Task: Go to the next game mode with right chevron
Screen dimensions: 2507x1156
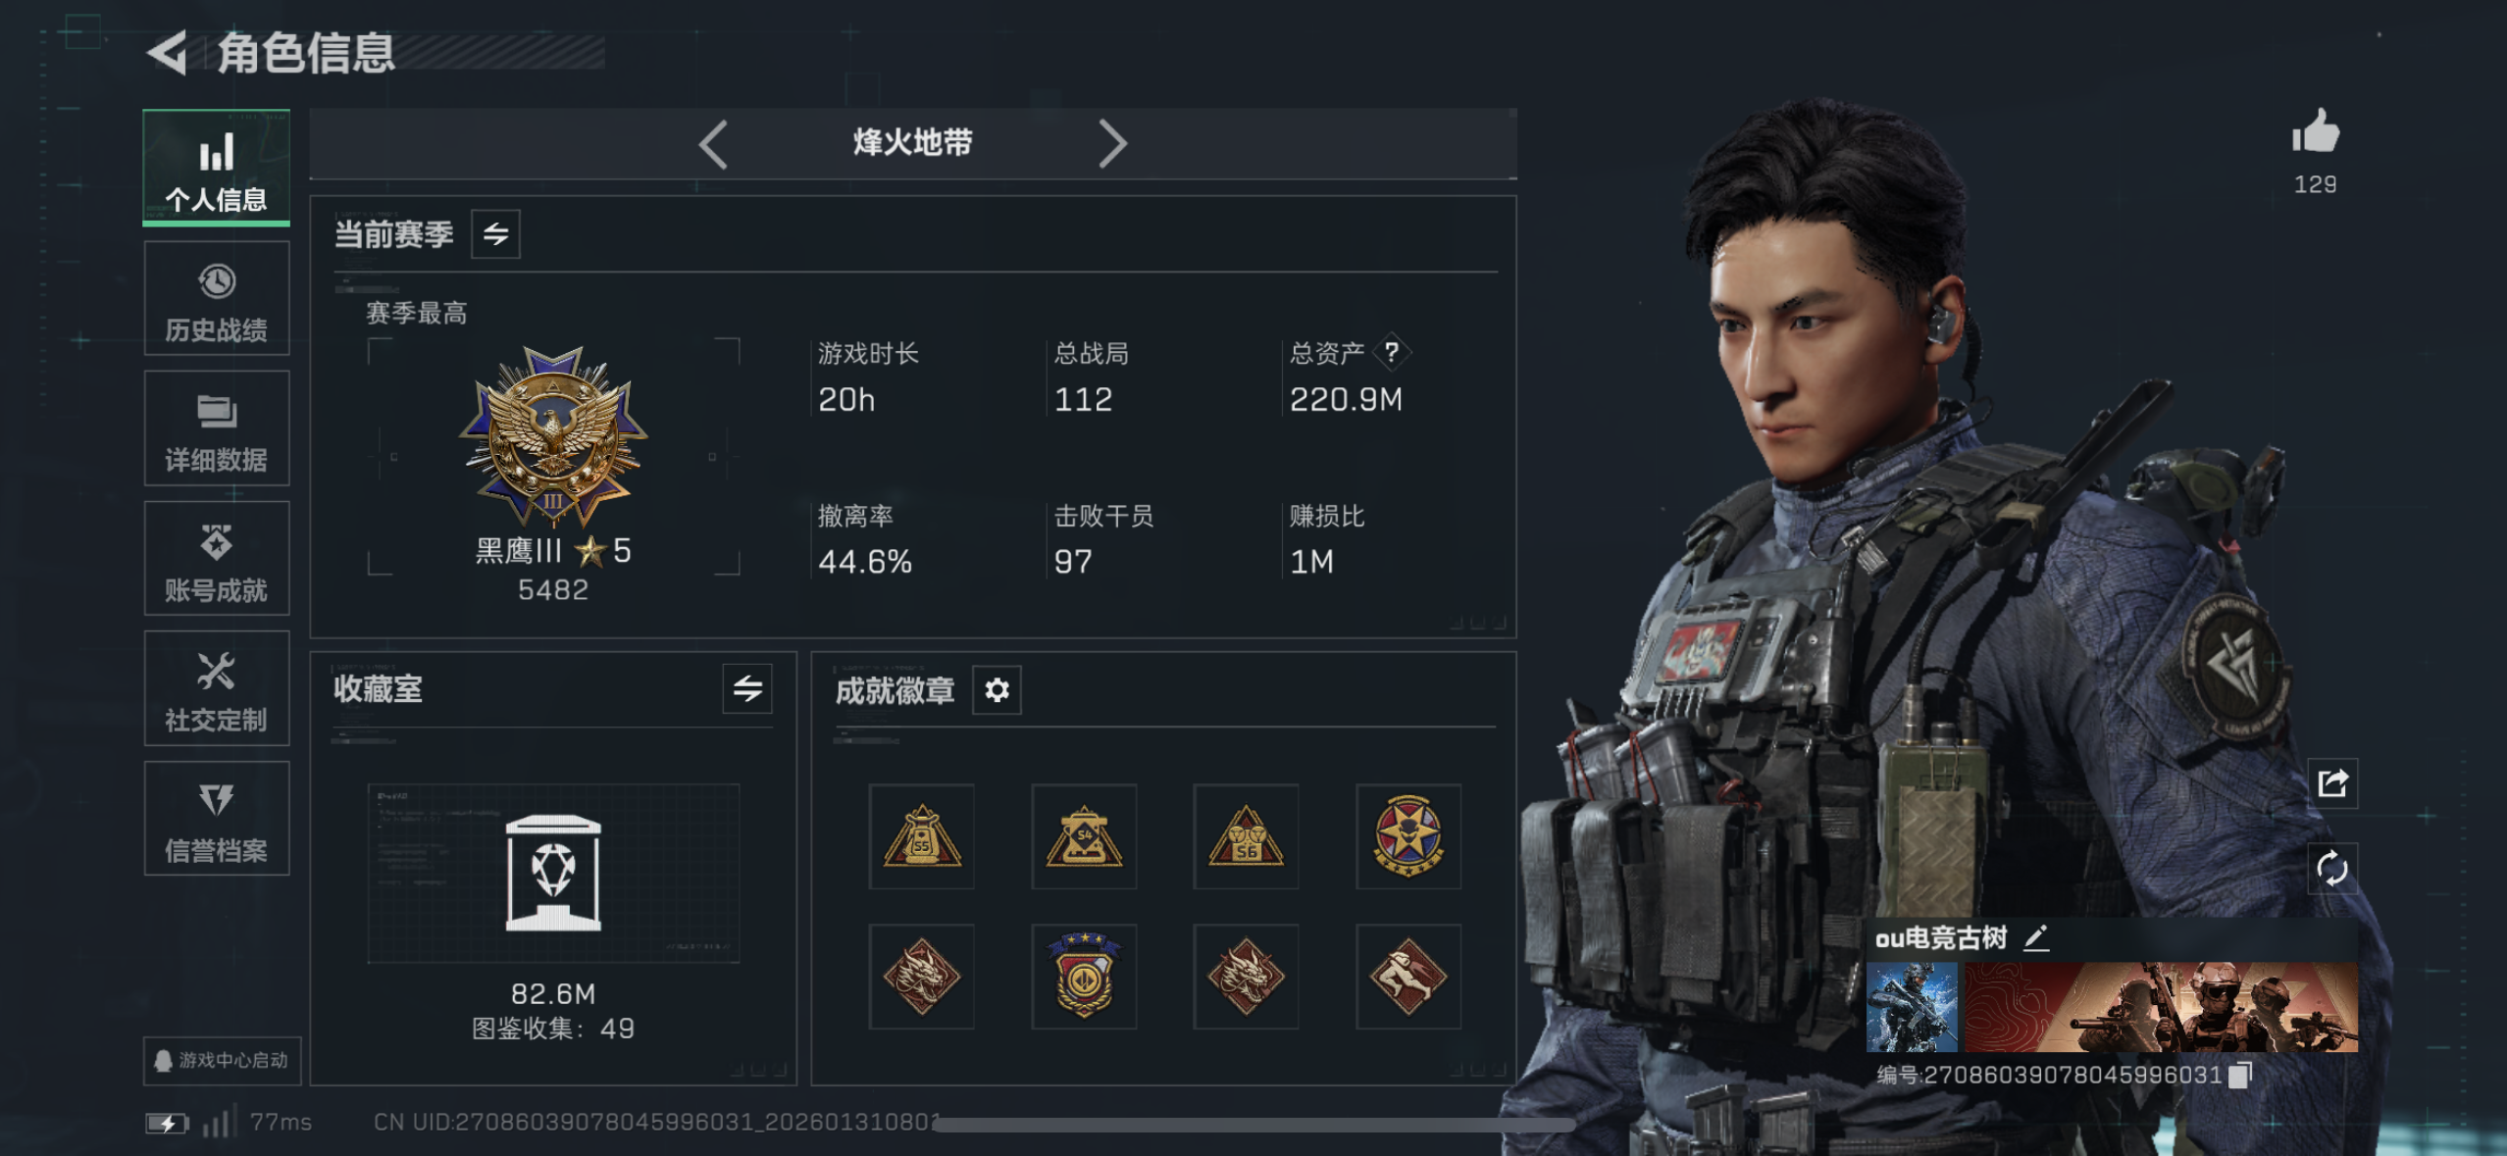Action: (1111, 144)
